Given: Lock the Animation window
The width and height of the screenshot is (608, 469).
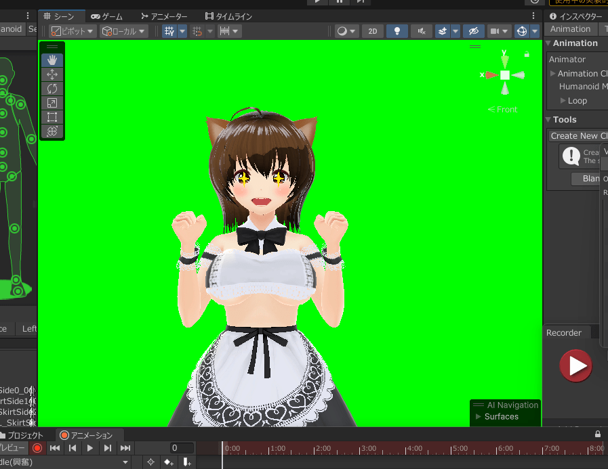Looking at the screenshot, I should 598,434.
